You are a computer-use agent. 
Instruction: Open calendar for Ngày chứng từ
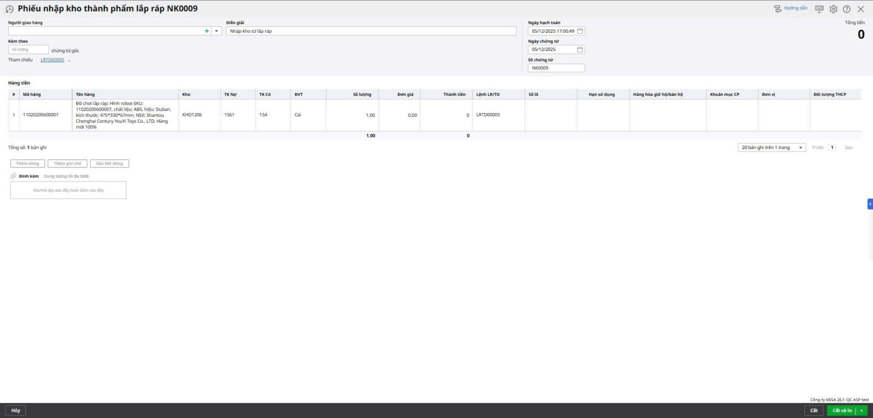click(x=580, y=50)
